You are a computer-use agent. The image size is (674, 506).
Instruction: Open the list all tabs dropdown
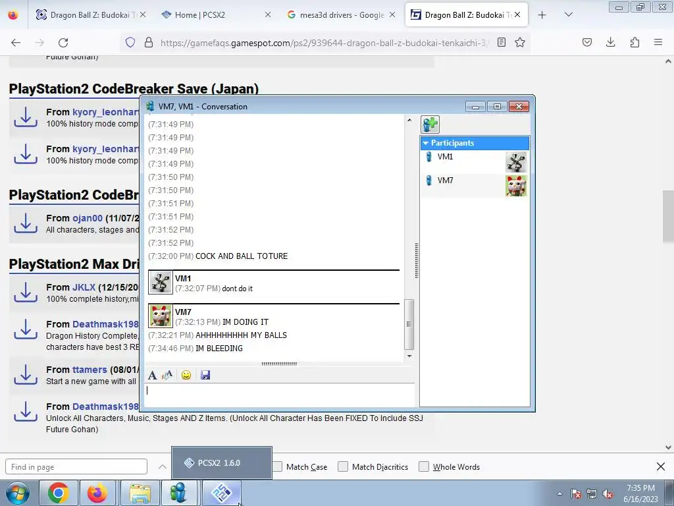click(x=568, y=15)
